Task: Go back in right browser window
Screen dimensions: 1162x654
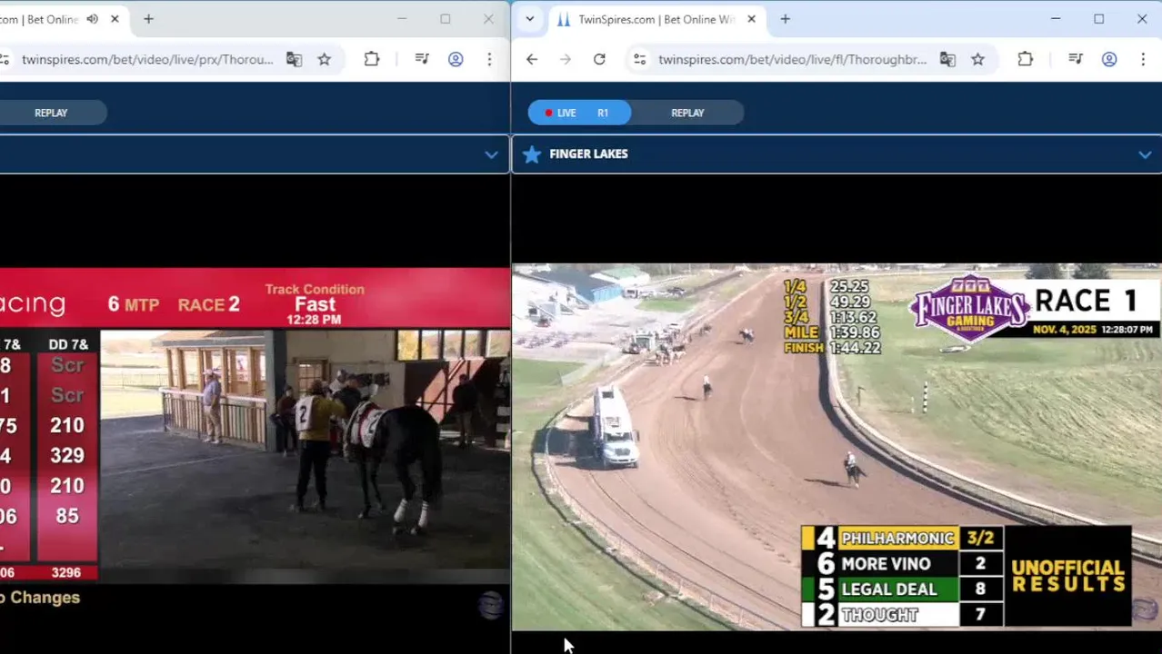Action: coord(532,59)
